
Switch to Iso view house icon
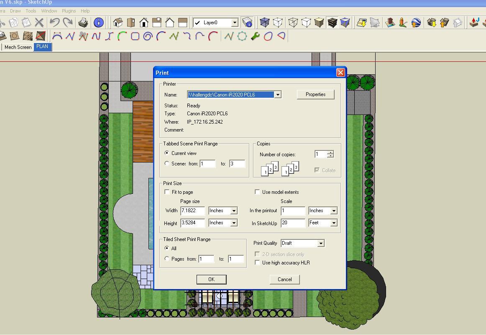coord(118,23)
